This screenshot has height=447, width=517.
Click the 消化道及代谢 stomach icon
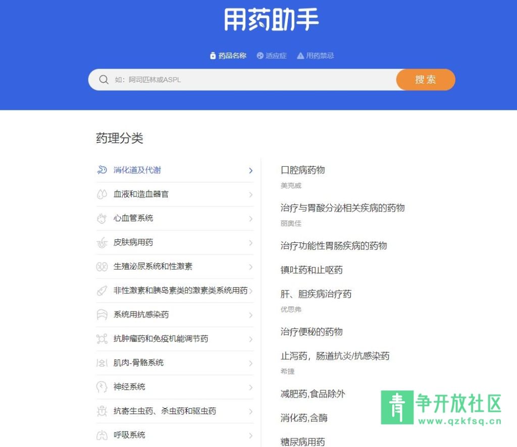pyautogui.click(x=102, y=170)
